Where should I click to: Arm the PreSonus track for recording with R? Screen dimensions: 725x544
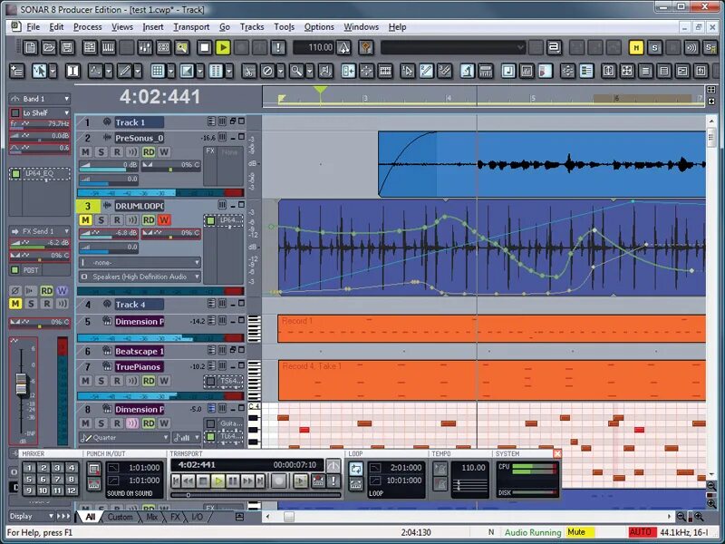point(117,152)
